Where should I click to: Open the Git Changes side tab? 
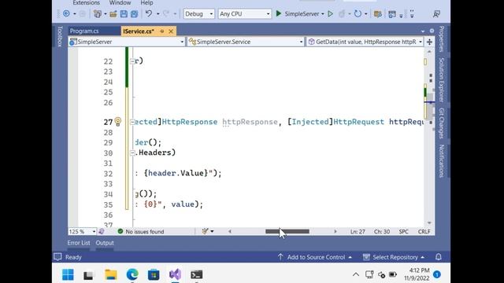442,123
